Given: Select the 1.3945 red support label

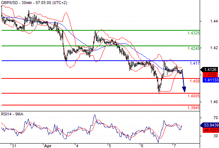Looking at the screenshot, I should pos(193,108).
